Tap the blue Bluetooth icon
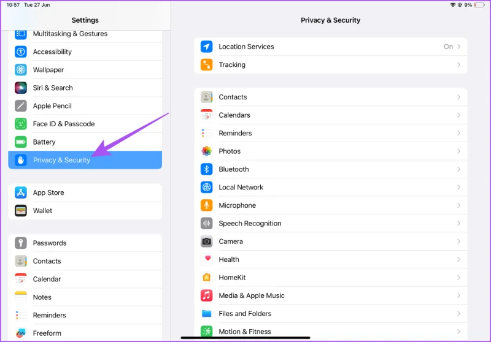This screenshot has width=491, height=342. [206, 169]
